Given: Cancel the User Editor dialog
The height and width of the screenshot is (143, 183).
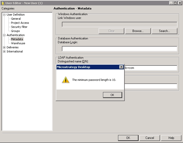Looking at the screenshot, I should coord(150,138).
